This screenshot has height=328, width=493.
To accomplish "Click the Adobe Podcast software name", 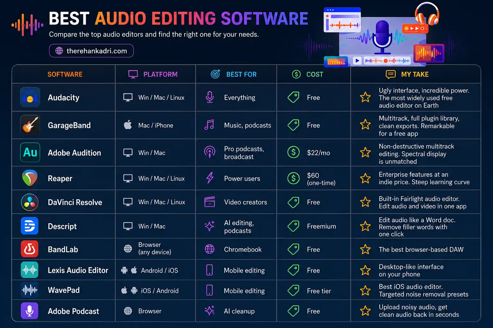I will 73,311.
